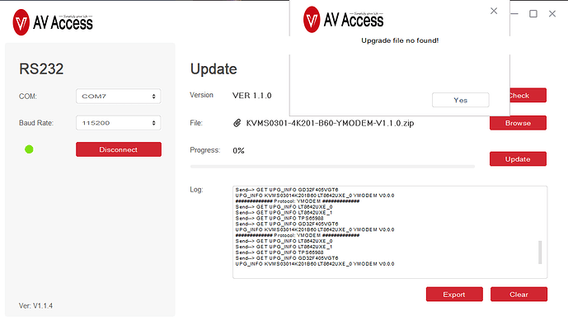Click the Check version button
The height and width of the screenshot is (321, 568).
click(x=528, y=96)
